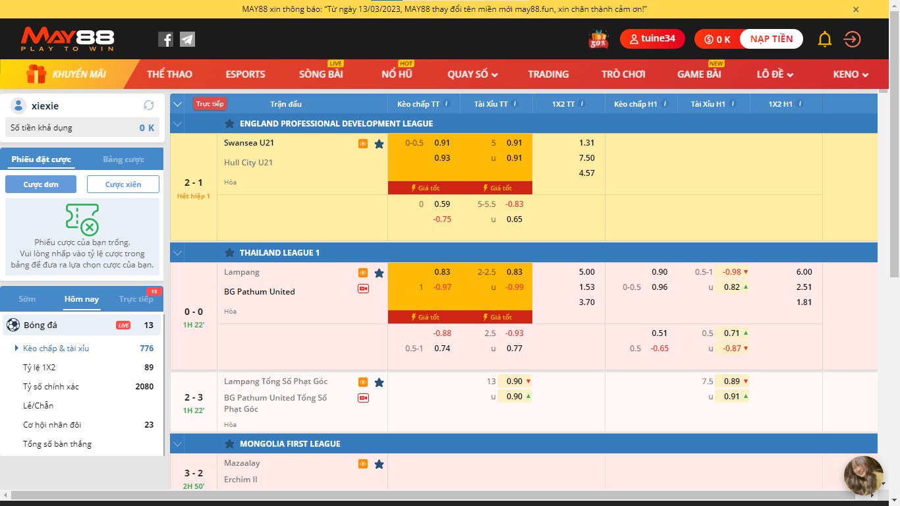
Task: Open the Quay Số dropdown menu
Action: point(472,74)
